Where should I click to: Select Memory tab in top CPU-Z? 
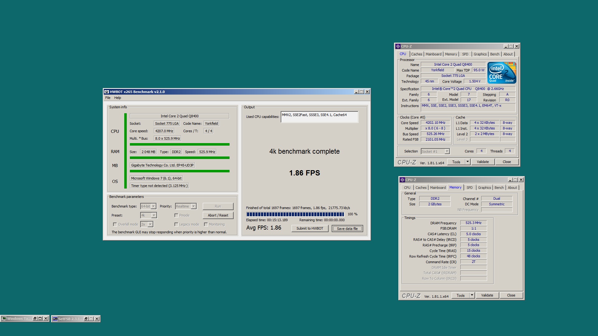pyautogui.click(x=451, y=54)
